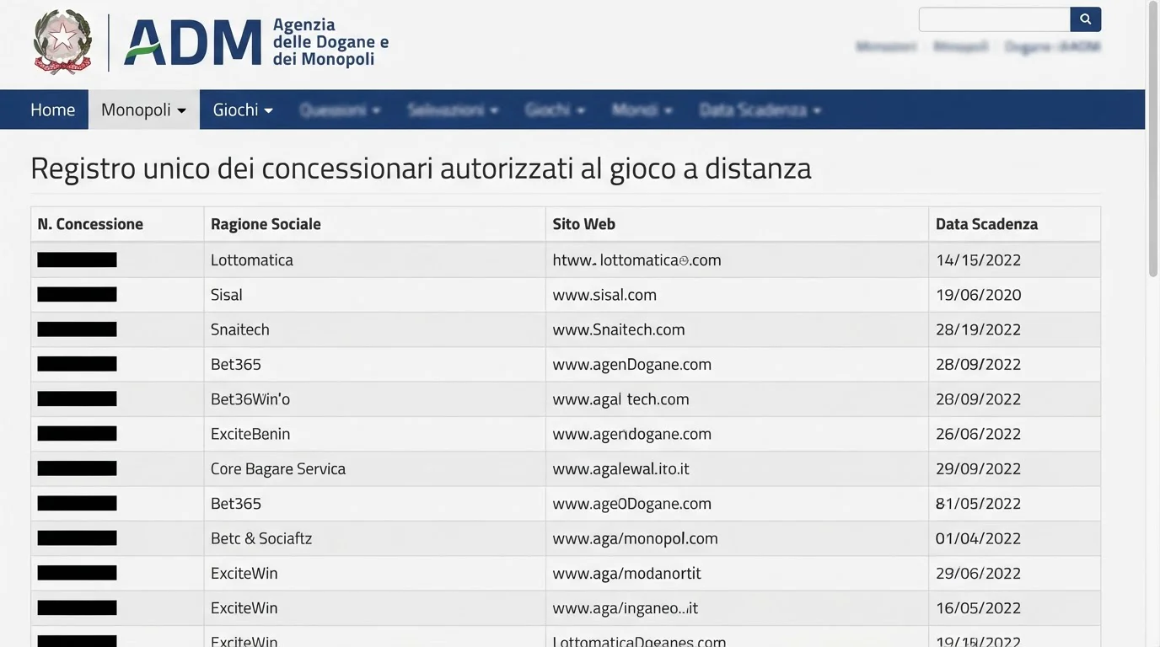Click the expiry date 81/05/2022
This screenshot has width=1160, height=647.
tap(978, 504)
